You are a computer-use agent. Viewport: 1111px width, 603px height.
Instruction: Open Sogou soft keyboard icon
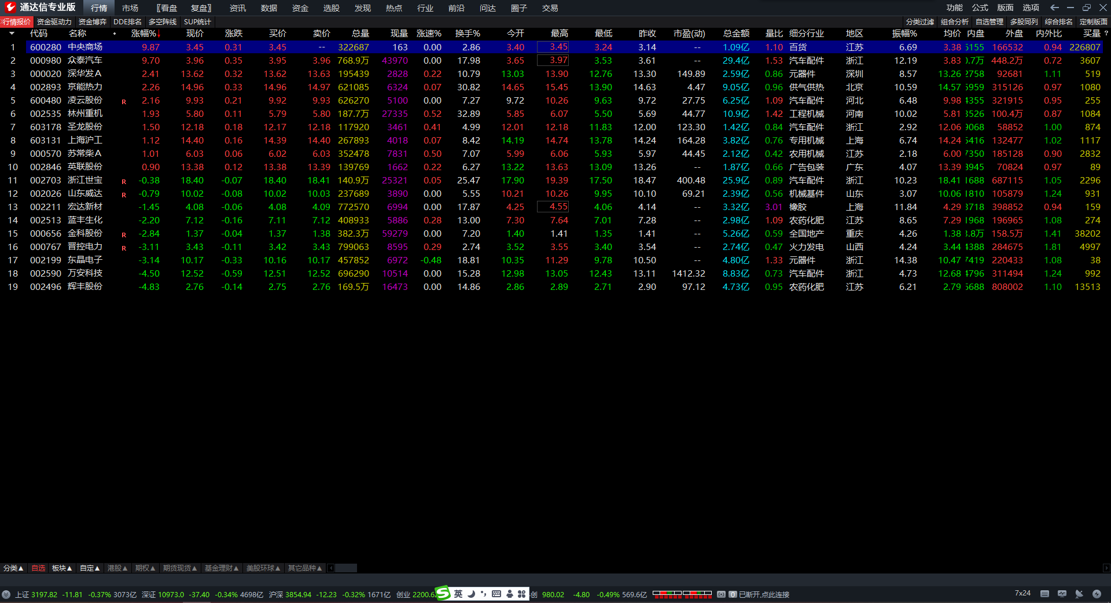point(496,594)
